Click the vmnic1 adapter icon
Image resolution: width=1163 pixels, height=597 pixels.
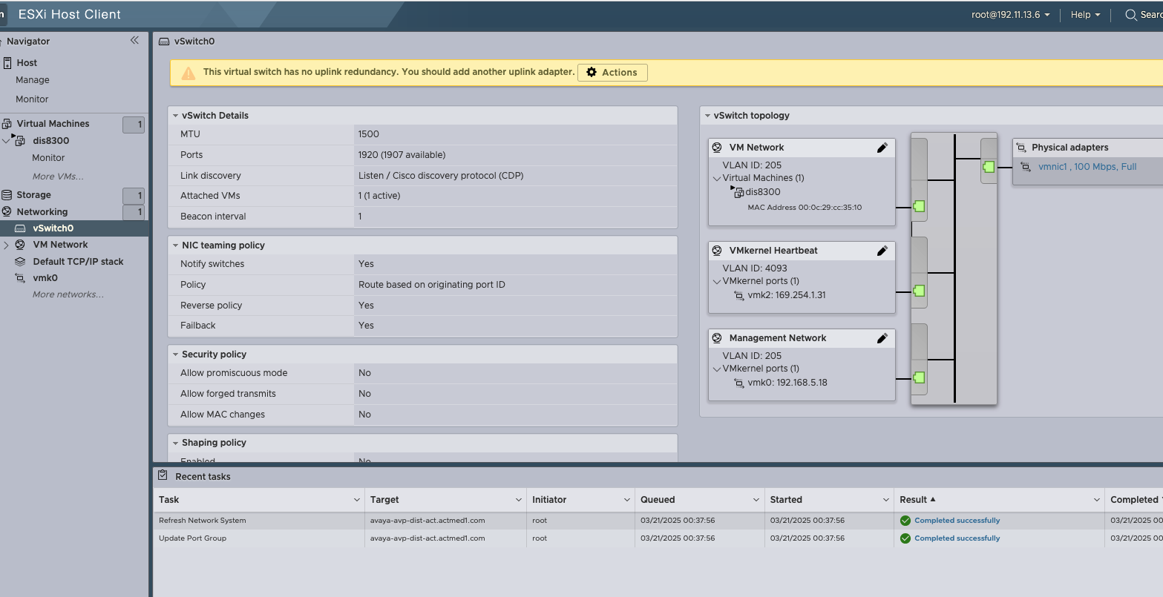click(x=1026, y=167)
